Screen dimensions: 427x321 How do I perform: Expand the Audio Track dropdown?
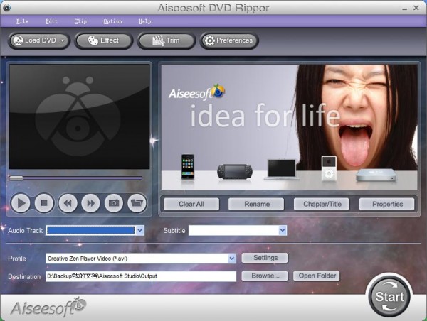coord(140,231)
